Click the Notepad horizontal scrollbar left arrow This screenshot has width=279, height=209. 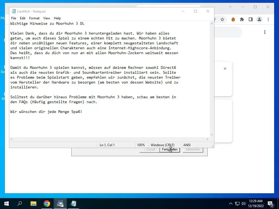(x=11, y=139)
